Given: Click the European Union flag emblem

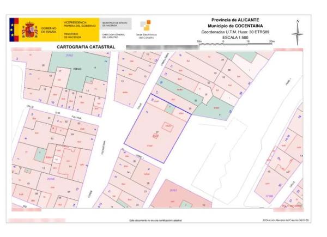Looking at the screenshot, I should [x=14, y=29].
